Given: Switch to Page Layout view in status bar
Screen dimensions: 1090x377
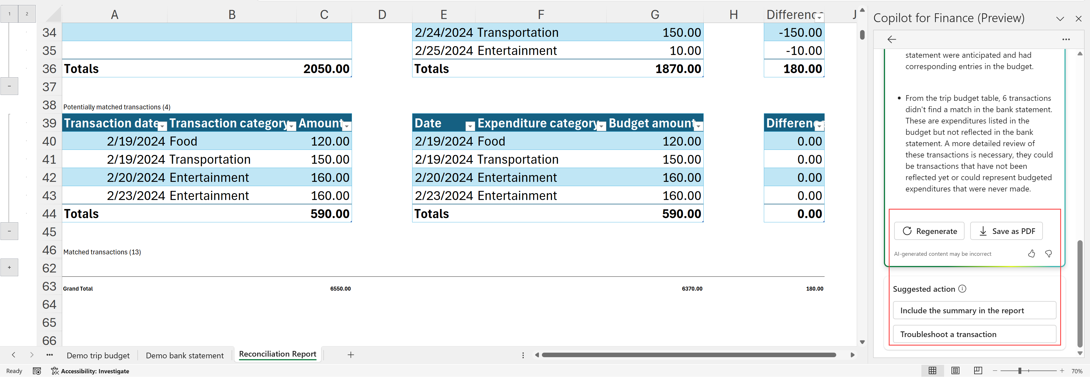Looking at the screenshot, I should coord(955,371).
